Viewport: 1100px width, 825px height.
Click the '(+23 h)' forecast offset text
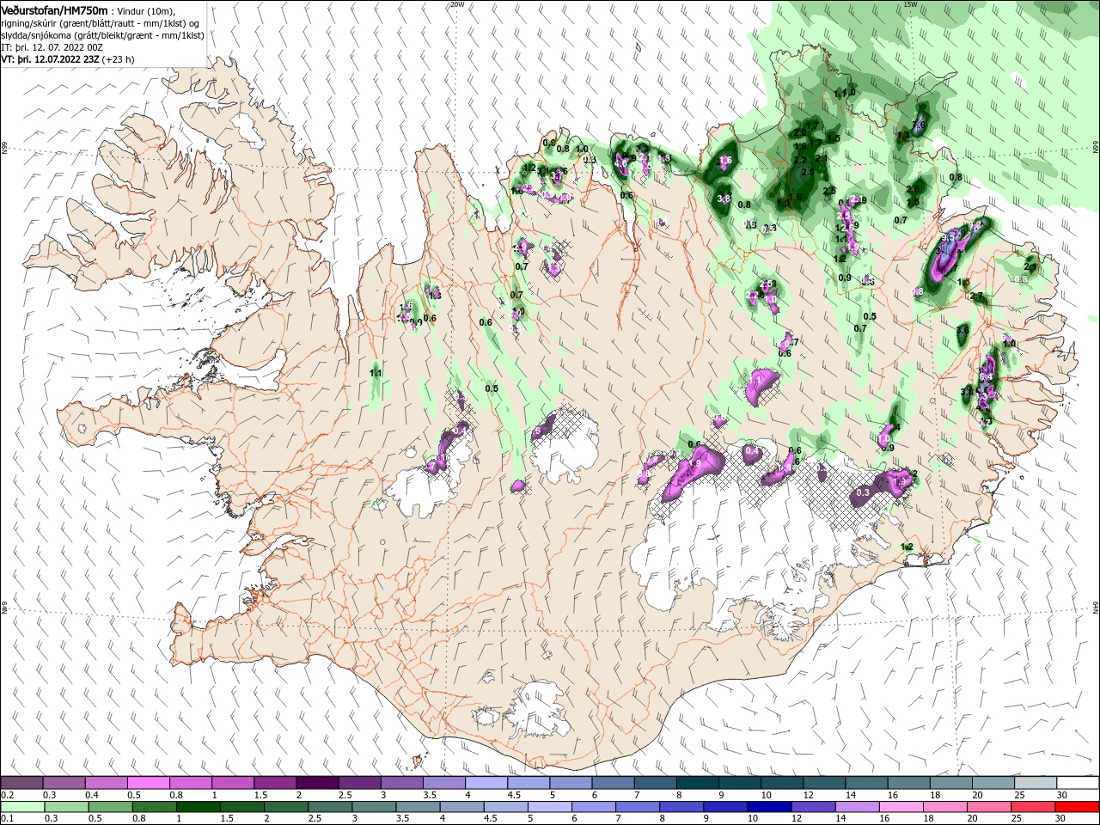point(118,60)
